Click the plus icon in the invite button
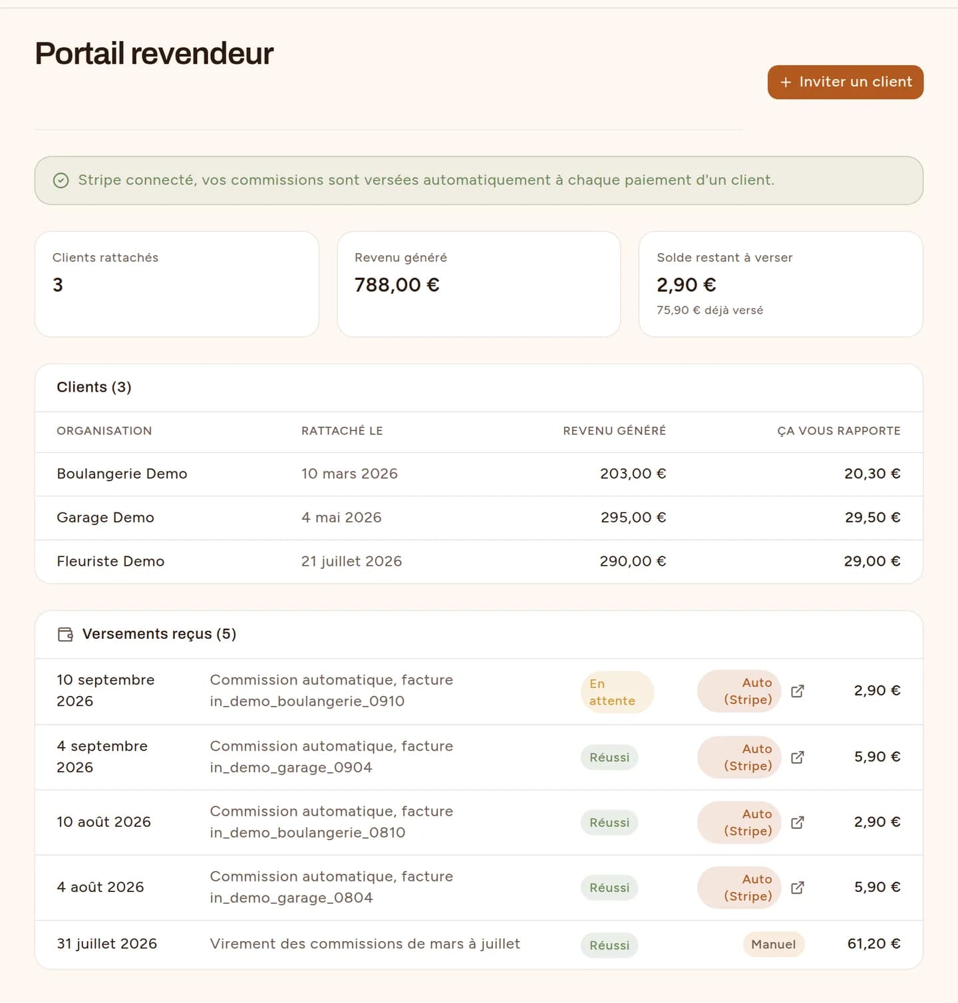The width and height of the screenshot is (958, 1003). click(x=786, y=82)
